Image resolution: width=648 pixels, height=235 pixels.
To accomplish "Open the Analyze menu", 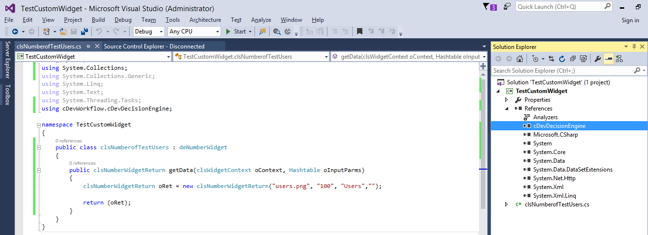I will tap(261, 20).
